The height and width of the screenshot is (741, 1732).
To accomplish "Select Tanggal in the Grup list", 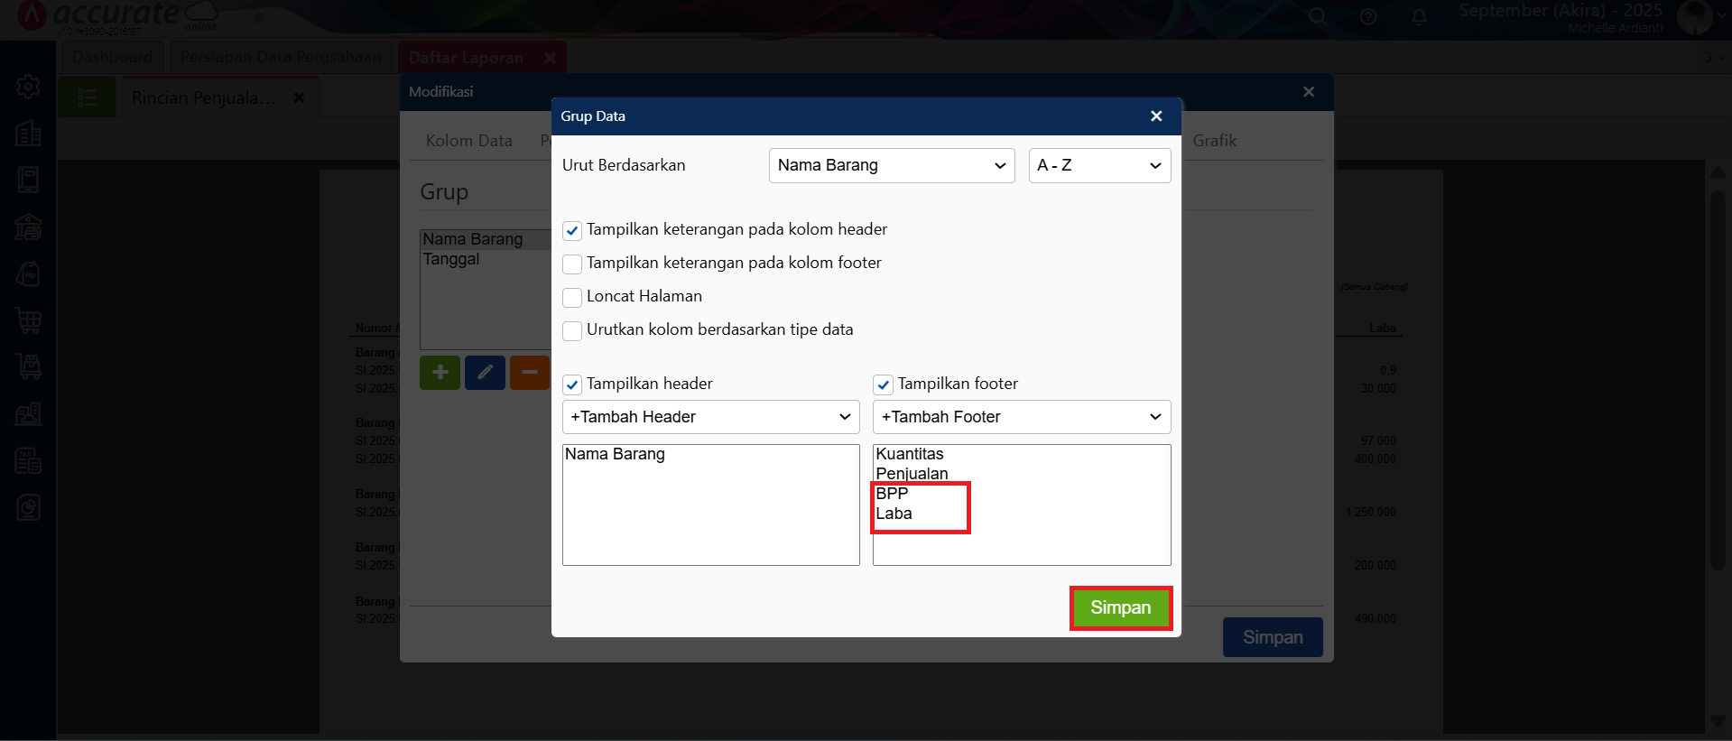I will click(451, 260).
